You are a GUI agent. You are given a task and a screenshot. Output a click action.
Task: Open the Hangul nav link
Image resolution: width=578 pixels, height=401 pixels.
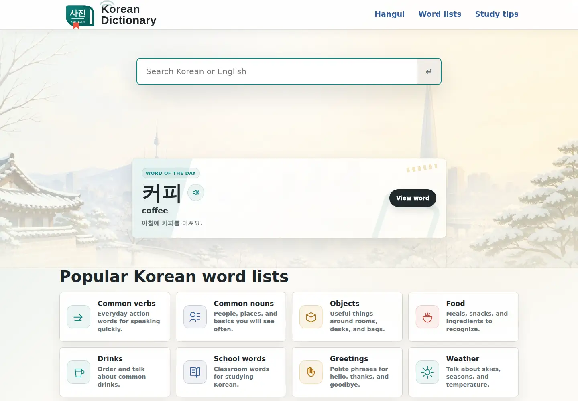pos(390,14)
